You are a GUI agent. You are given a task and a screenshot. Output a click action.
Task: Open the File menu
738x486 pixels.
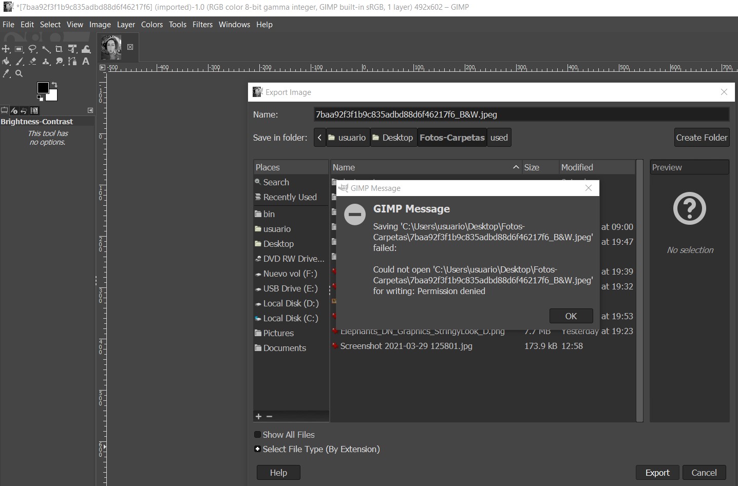click(x=8, y=24)
